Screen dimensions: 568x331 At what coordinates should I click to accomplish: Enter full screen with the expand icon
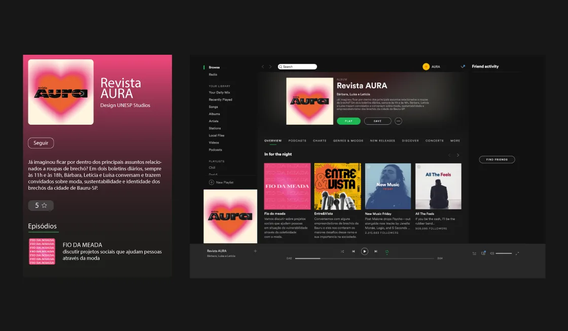[x=517, y=253]
